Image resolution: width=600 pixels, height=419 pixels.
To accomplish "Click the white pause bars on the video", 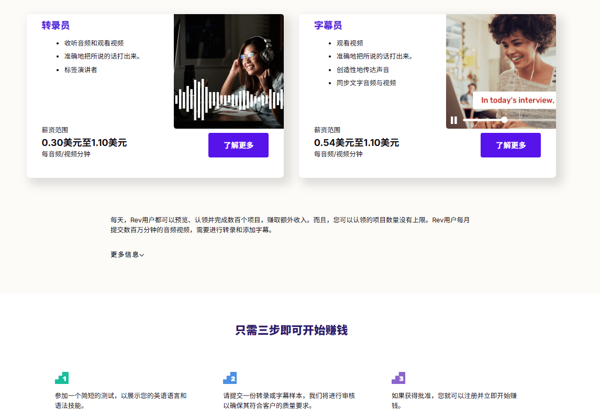I will point(453,120).
